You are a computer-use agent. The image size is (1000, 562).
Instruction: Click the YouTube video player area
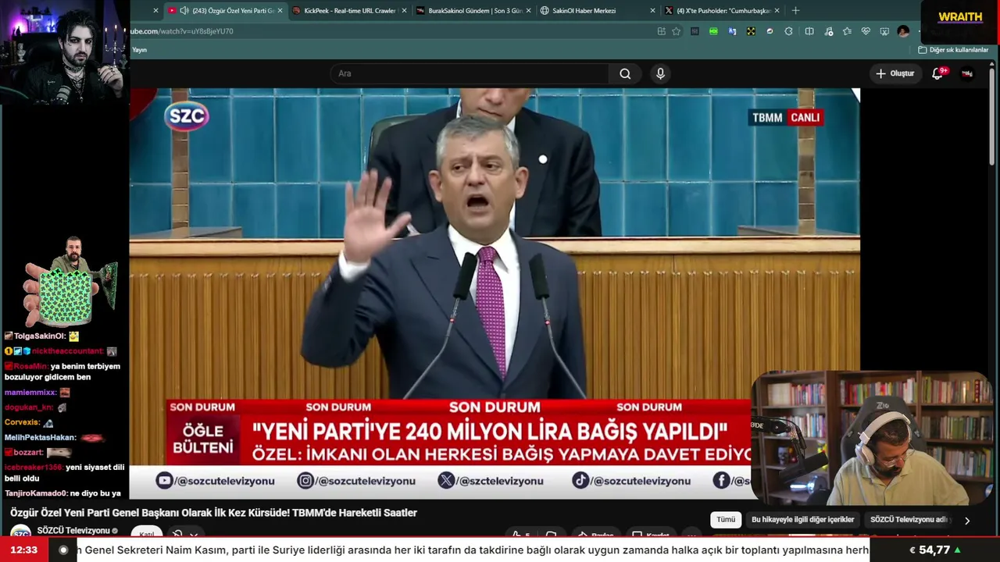495,293
